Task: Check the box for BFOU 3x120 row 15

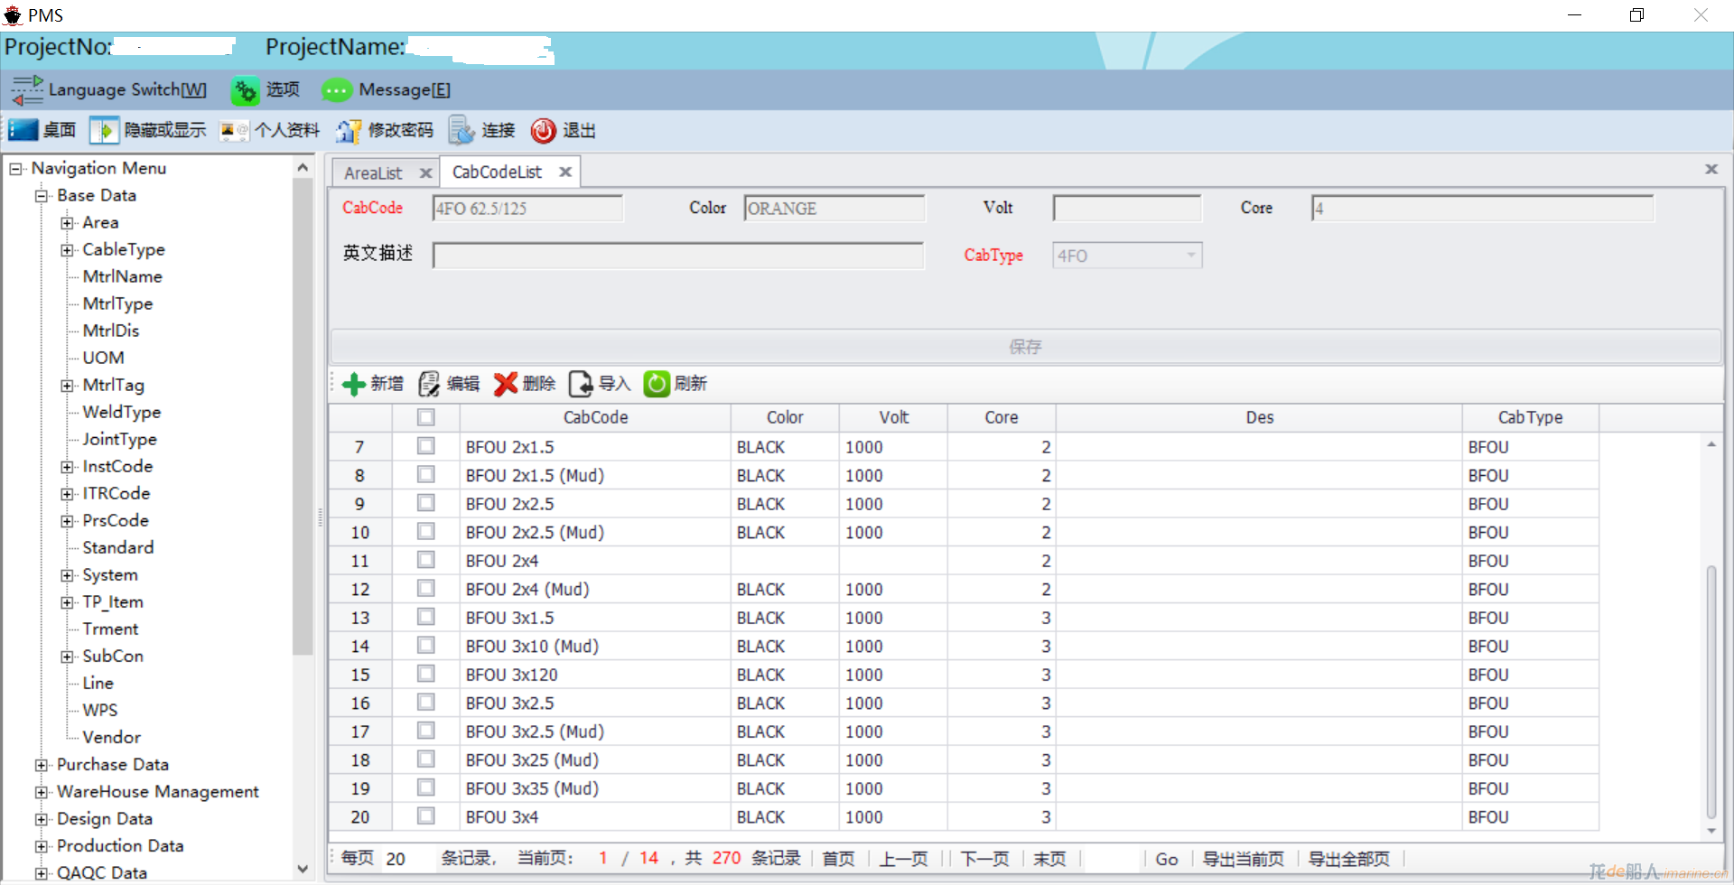Action: point(426,674)
